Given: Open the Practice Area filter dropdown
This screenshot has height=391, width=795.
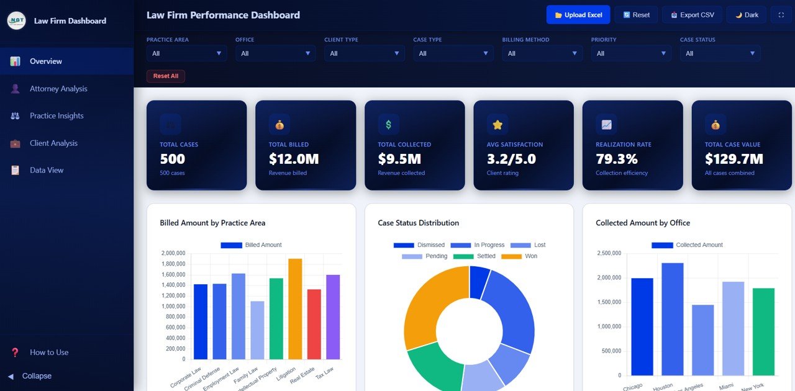Looking at the screenshot, I should click(186, 53).
